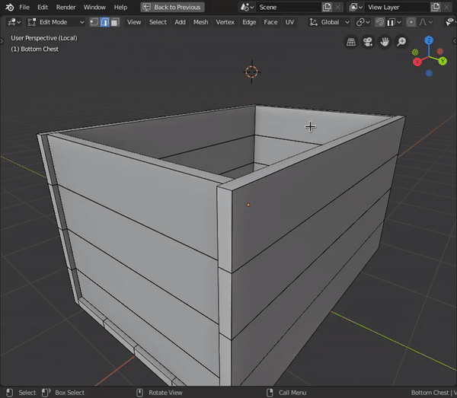Add a new scene with the copy icon
Screen dimensions: 457x398
[327, 8]
